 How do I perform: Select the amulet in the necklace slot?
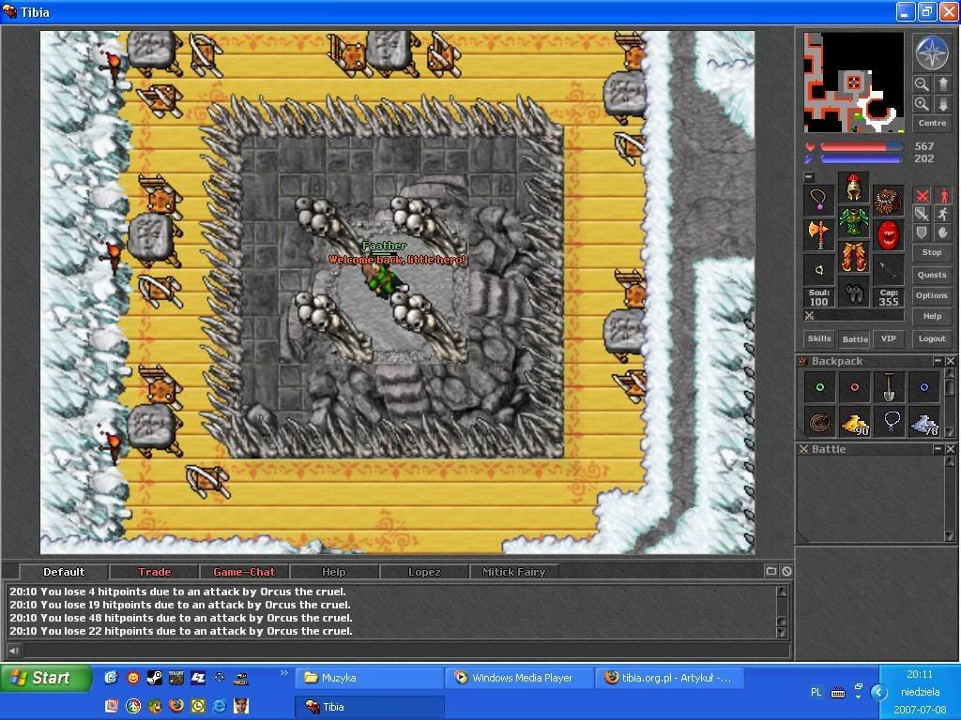point(818,200)
